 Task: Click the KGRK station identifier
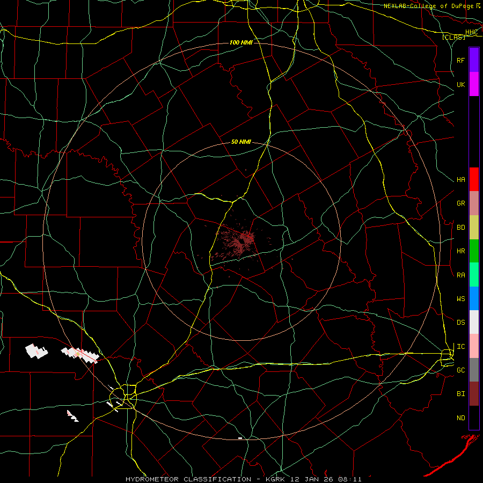tap(274, 479)
